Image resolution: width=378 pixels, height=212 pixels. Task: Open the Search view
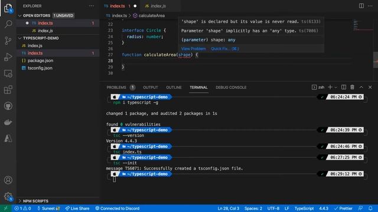coord(8,24)
